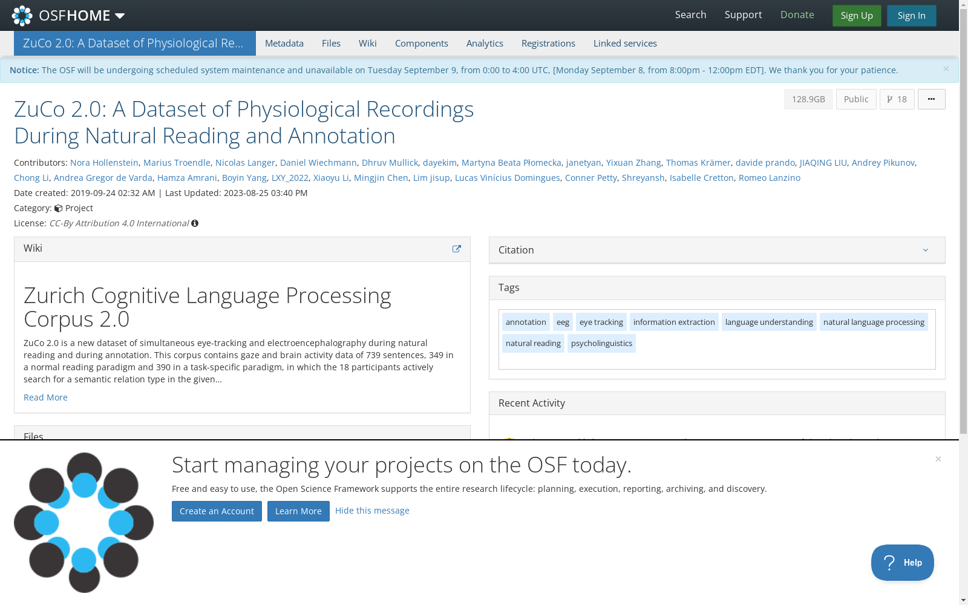Image resolution: width=968 pixels, height=605 pixels.
Task: Click the natural language processing tag
Action: [x=874, y=322]
